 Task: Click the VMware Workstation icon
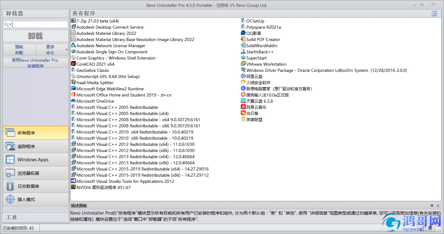[243, 64]
